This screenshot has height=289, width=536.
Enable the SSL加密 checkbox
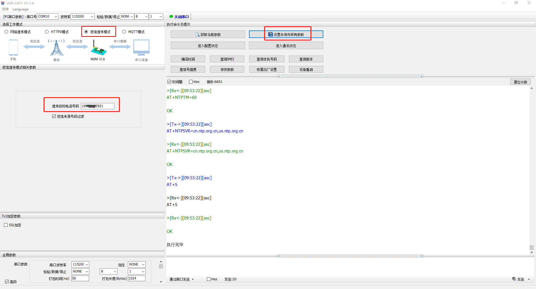pos(6,225)
